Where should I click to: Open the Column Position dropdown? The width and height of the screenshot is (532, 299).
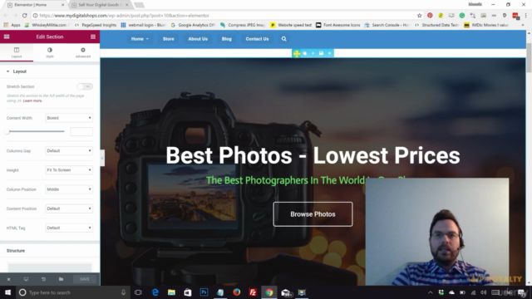[x=69, y=189]
